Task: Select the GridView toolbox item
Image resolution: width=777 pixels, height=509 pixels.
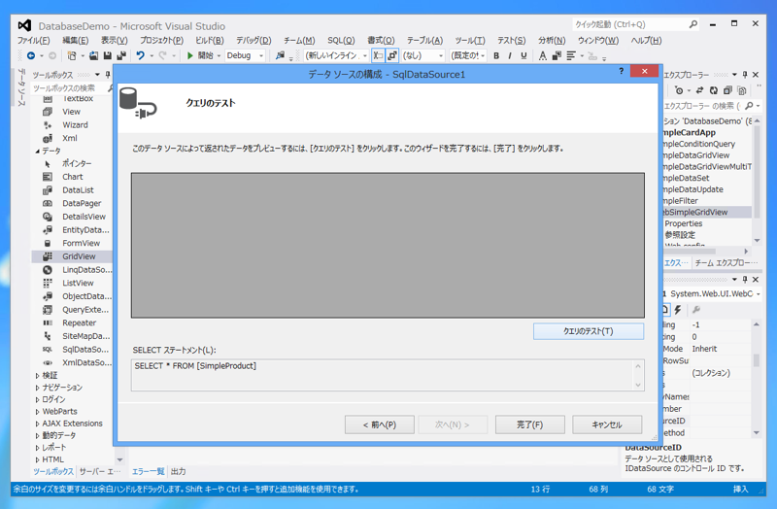Action: coord(72,256)
